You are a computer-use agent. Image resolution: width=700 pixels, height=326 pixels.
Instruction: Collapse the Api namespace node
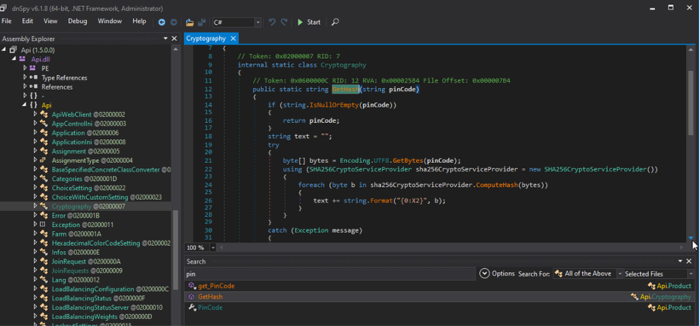click(x=24, y=105)
